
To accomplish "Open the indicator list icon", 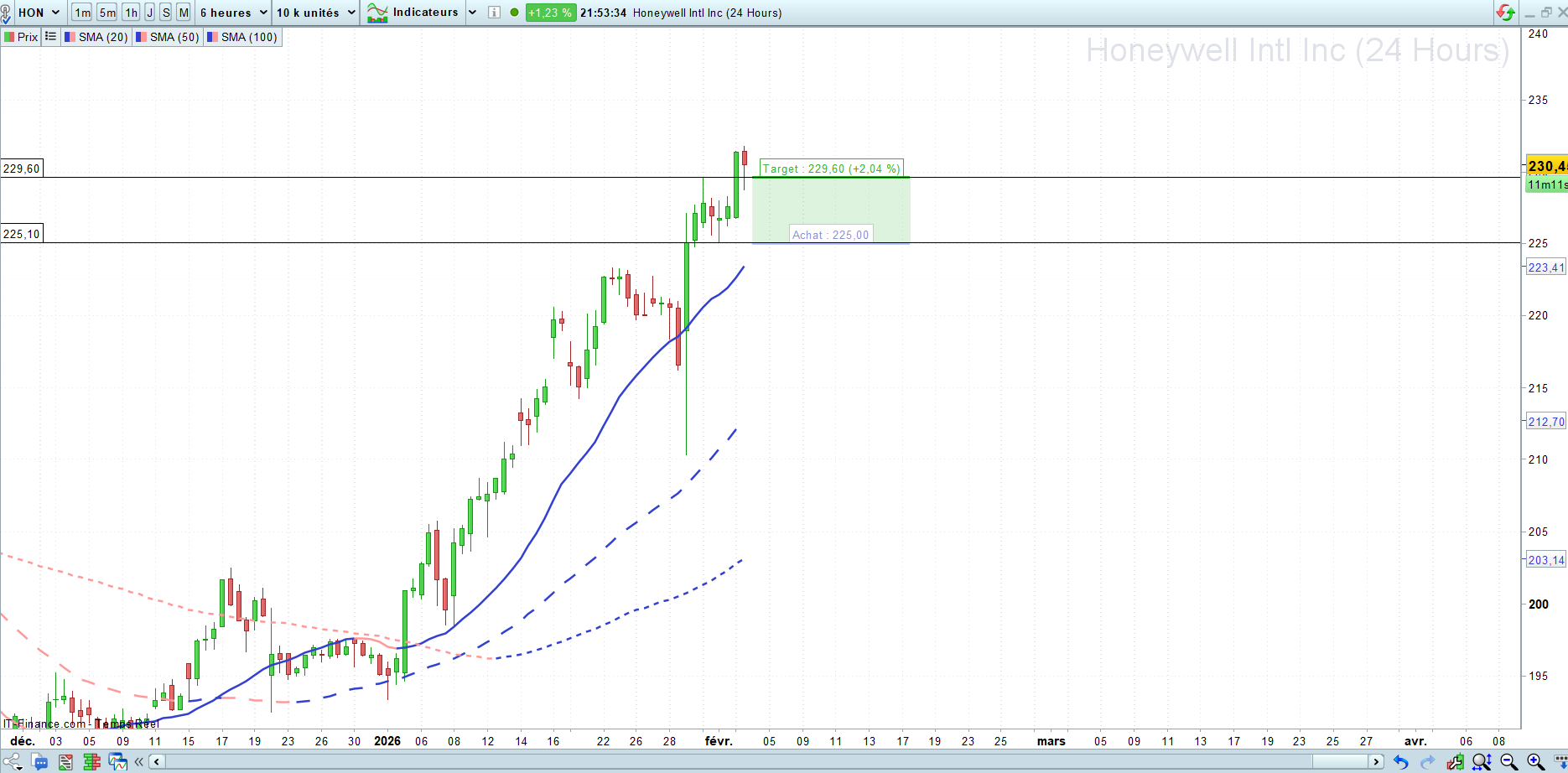I will coord(51,37).
